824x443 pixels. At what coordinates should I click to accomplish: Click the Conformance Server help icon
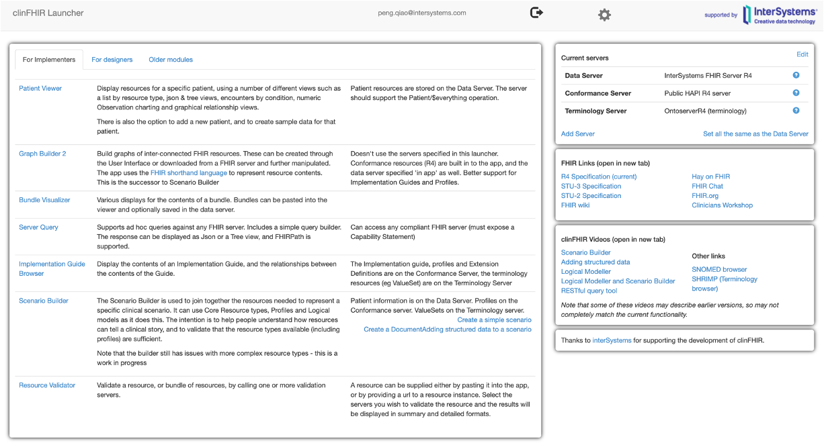(796, 93)
